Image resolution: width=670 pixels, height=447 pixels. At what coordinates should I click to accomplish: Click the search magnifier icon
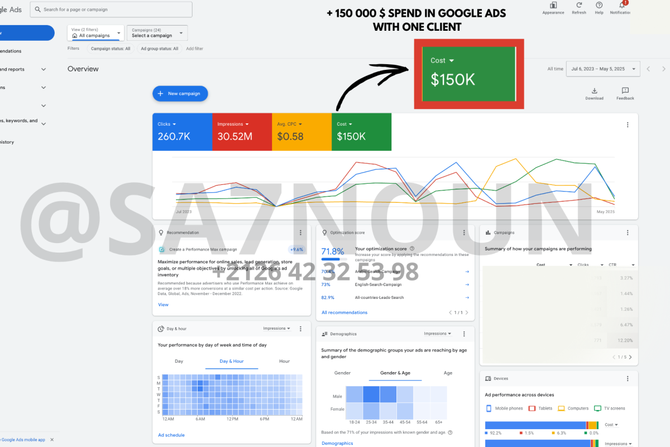(37, 9)
